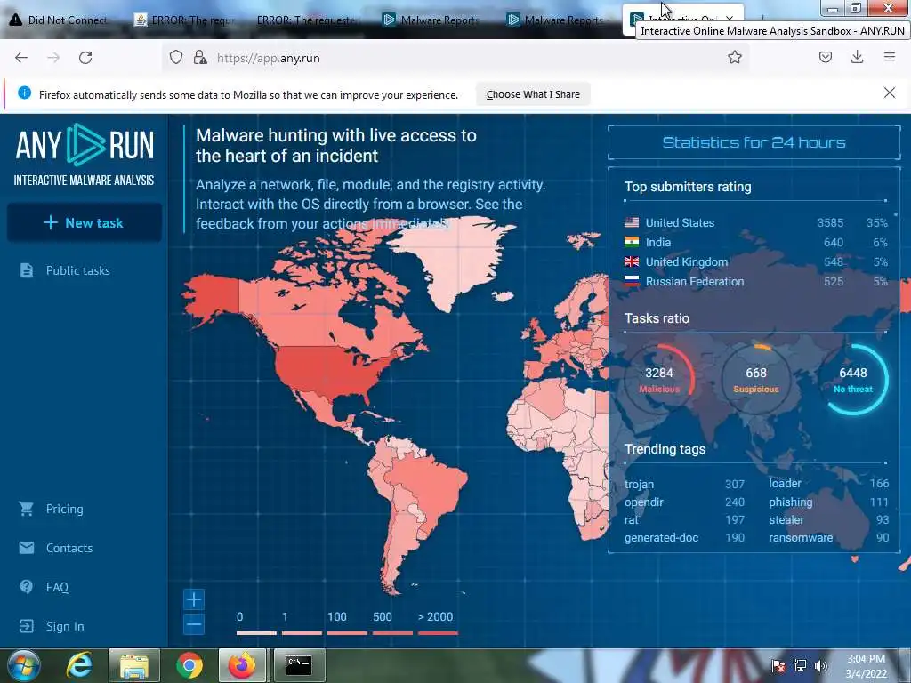Click the Malicious 3284 ratio circle
This screenshot has width=911, height=683.
[x=659, y=379]
